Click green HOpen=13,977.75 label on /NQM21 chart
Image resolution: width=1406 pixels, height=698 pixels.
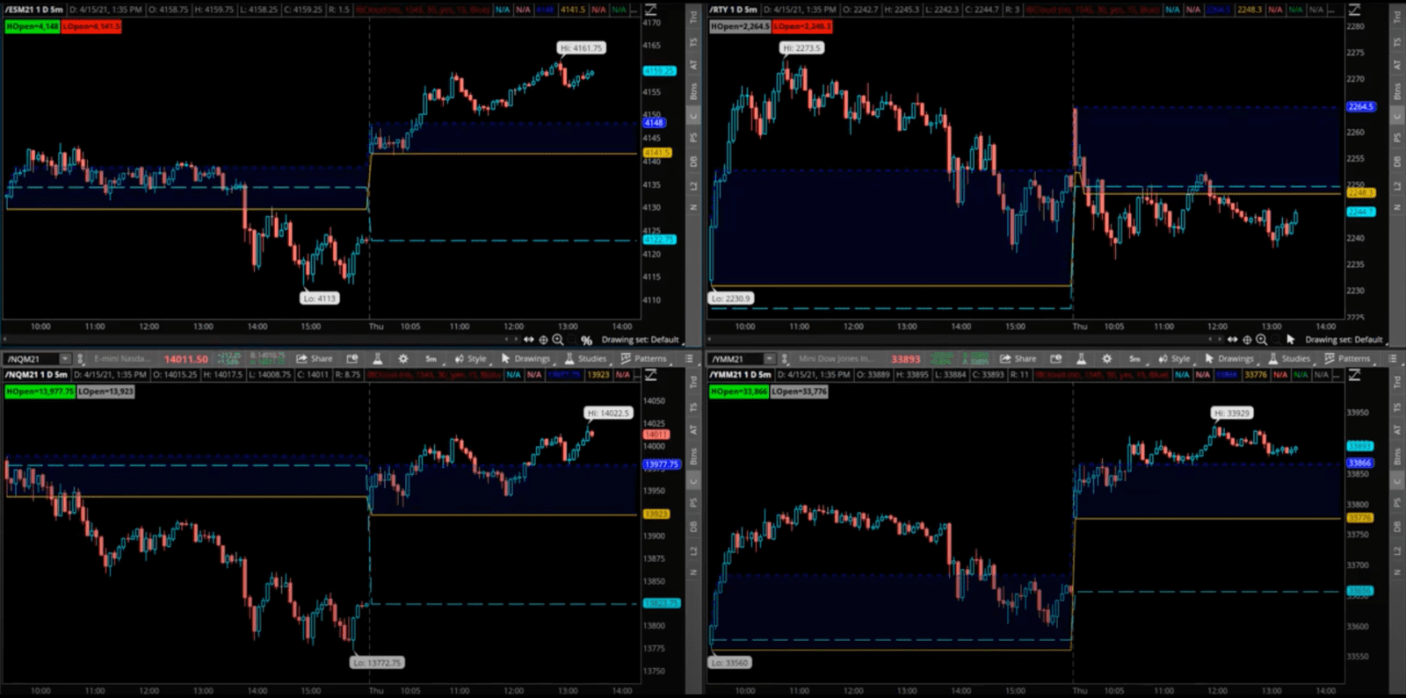coord(40,392)
